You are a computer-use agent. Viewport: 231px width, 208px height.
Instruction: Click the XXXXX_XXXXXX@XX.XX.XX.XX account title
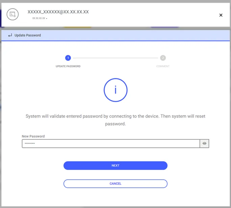tap(58, 12)
